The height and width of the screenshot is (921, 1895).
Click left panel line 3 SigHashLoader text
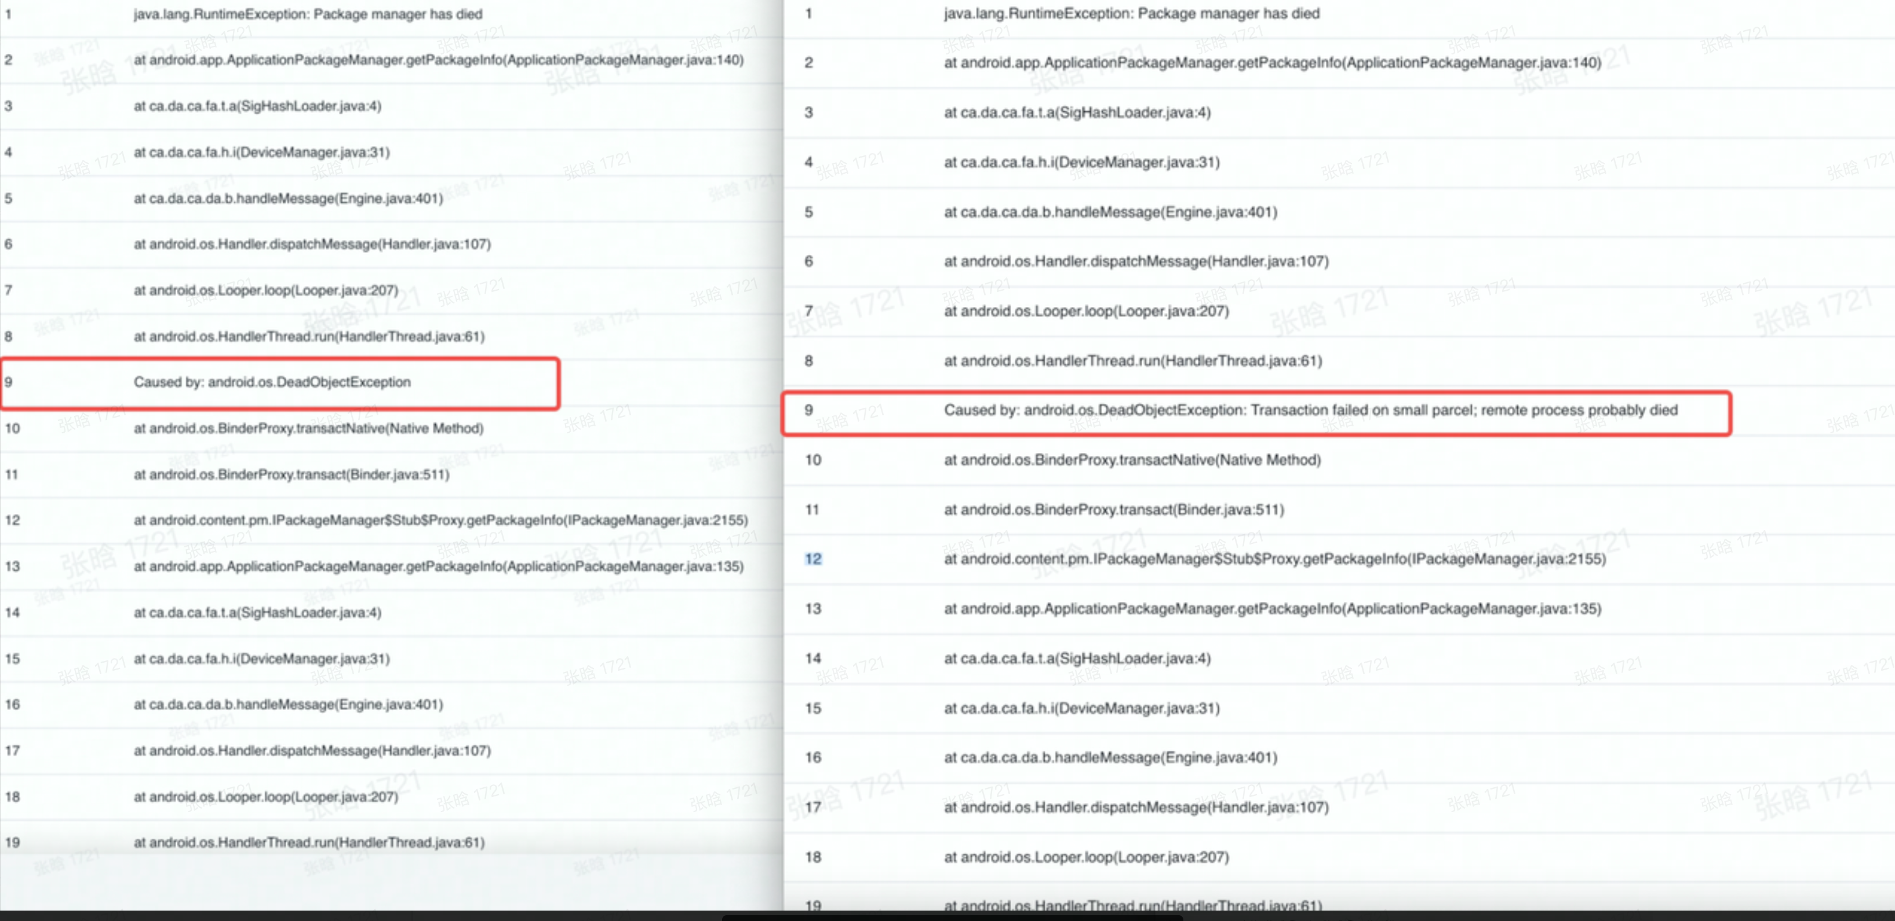257,106
